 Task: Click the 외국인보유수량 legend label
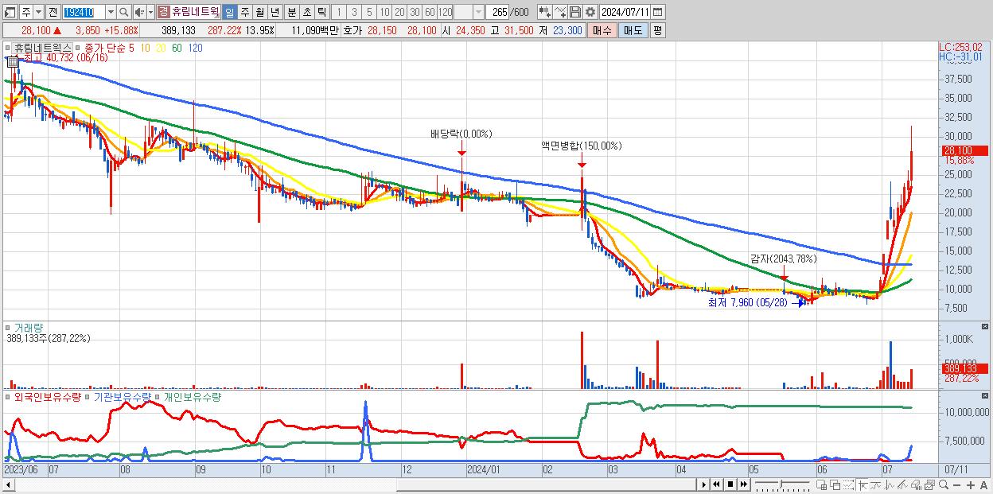coord(47,396)
